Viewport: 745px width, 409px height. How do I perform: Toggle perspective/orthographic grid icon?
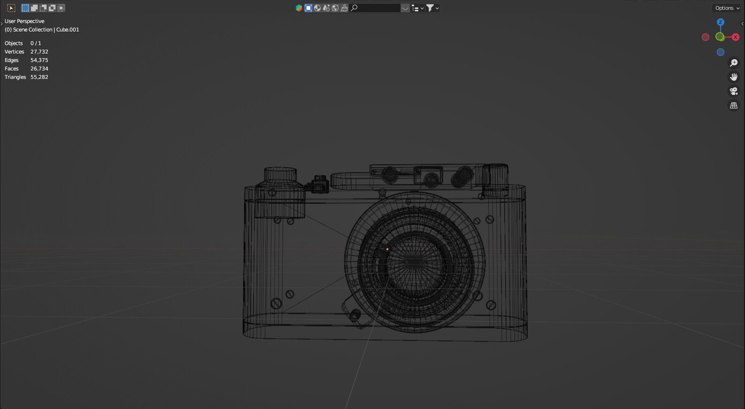(x=734, y=106)
